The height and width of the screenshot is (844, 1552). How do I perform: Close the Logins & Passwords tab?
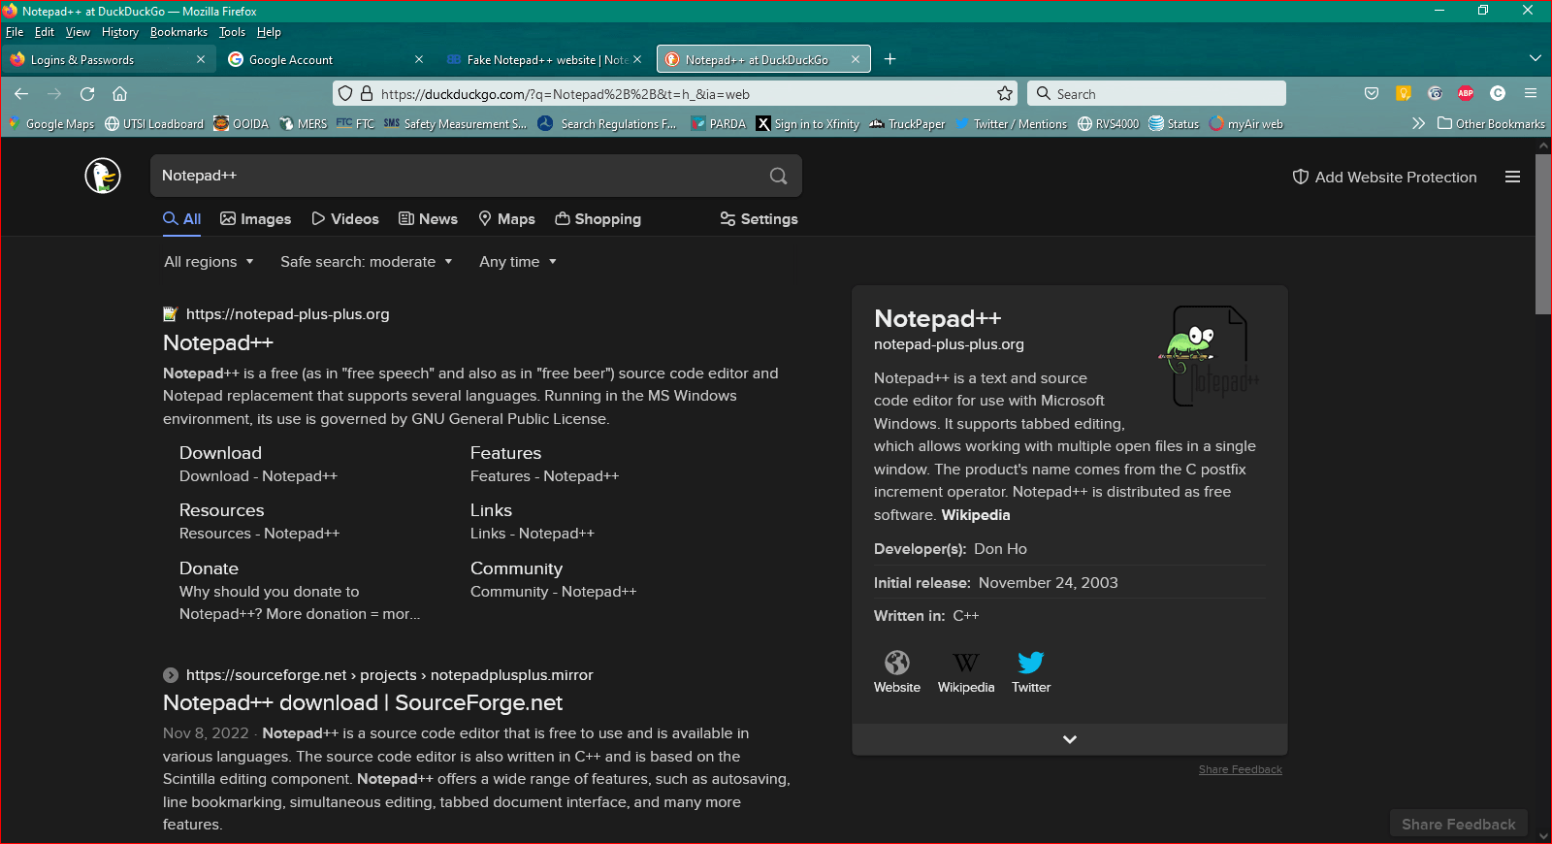tap(201, 59)
